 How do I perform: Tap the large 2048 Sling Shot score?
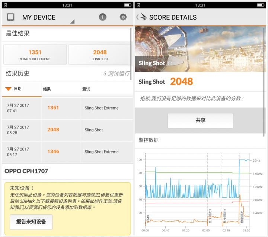[x=182, y=81]
